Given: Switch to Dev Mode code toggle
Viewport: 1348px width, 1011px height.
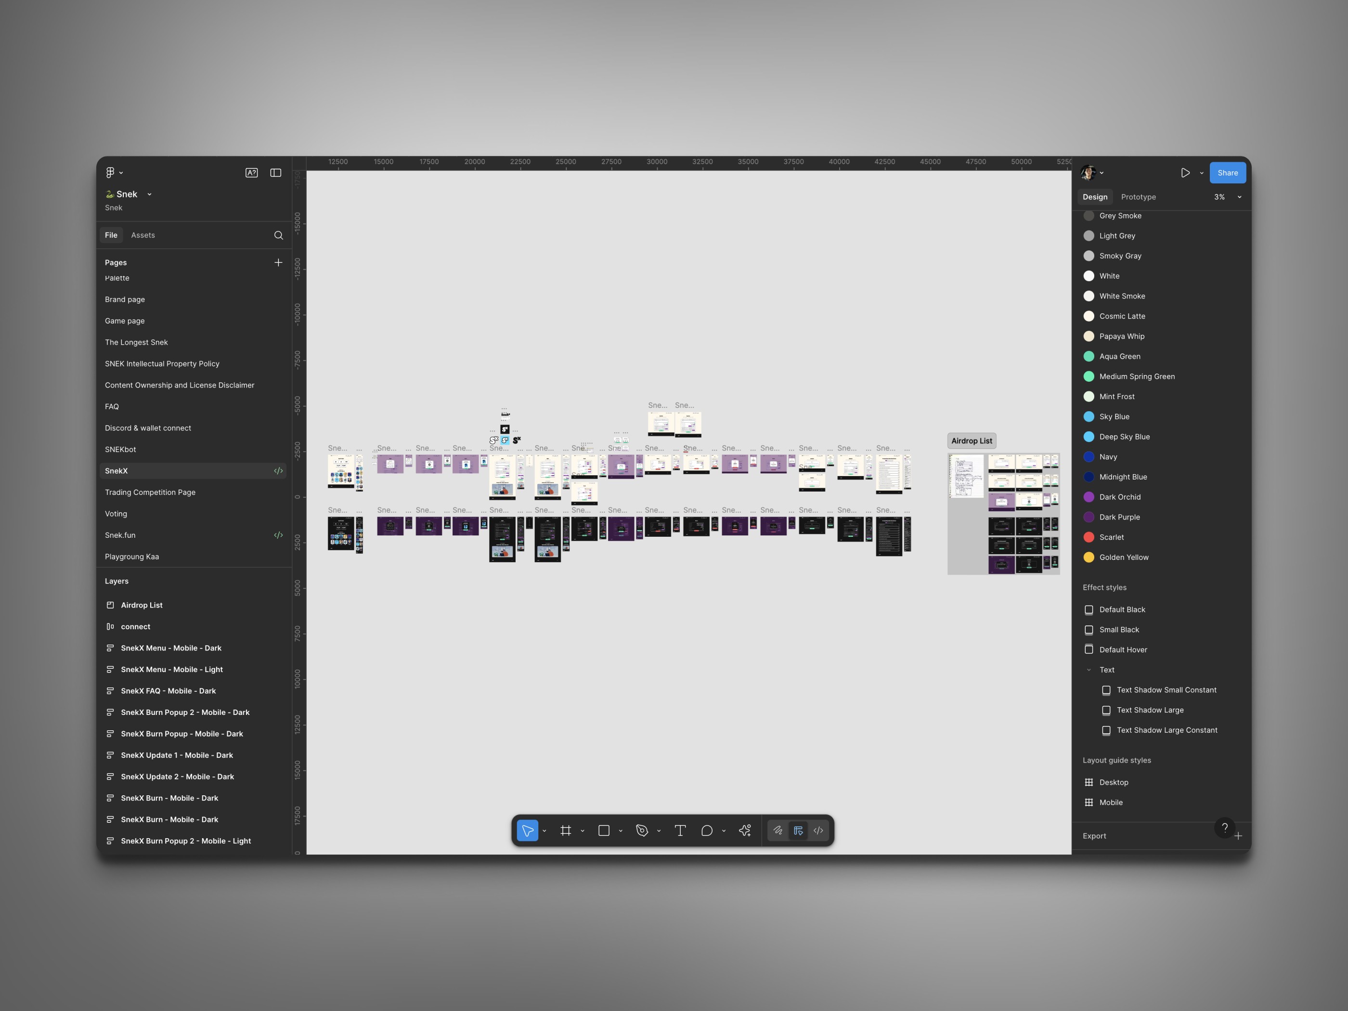Looking at the screenshot, I should click(x=818, y=830).
